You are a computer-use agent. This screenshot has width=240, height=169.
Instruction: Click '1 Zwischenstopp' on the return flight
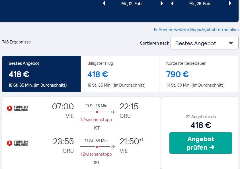[x=96, y=154]
